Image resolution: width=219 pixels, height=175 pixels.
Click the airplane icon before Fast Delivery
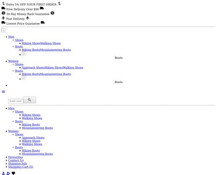click(3, 17)
